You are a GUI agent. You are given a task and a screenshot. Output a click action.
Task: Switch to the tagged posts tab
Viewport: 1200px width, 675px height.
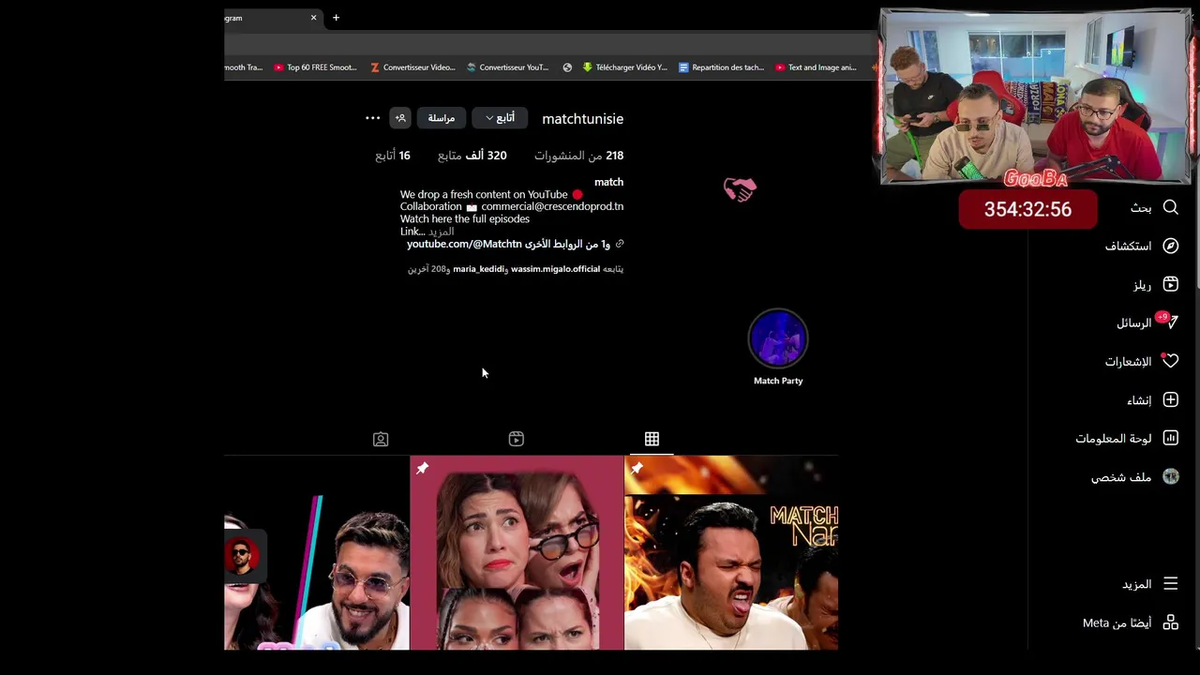[381, 439]
